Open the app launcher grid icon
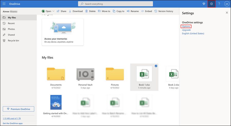Screen dimensions: 231x126 4,4
